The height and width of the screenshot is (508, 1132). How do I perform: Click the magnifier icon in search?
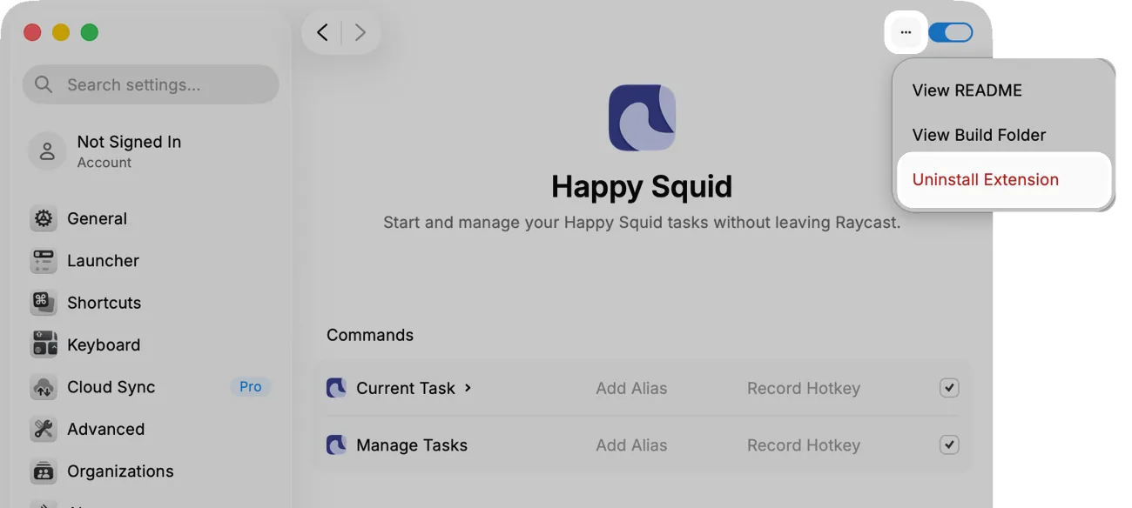[44, 84]
